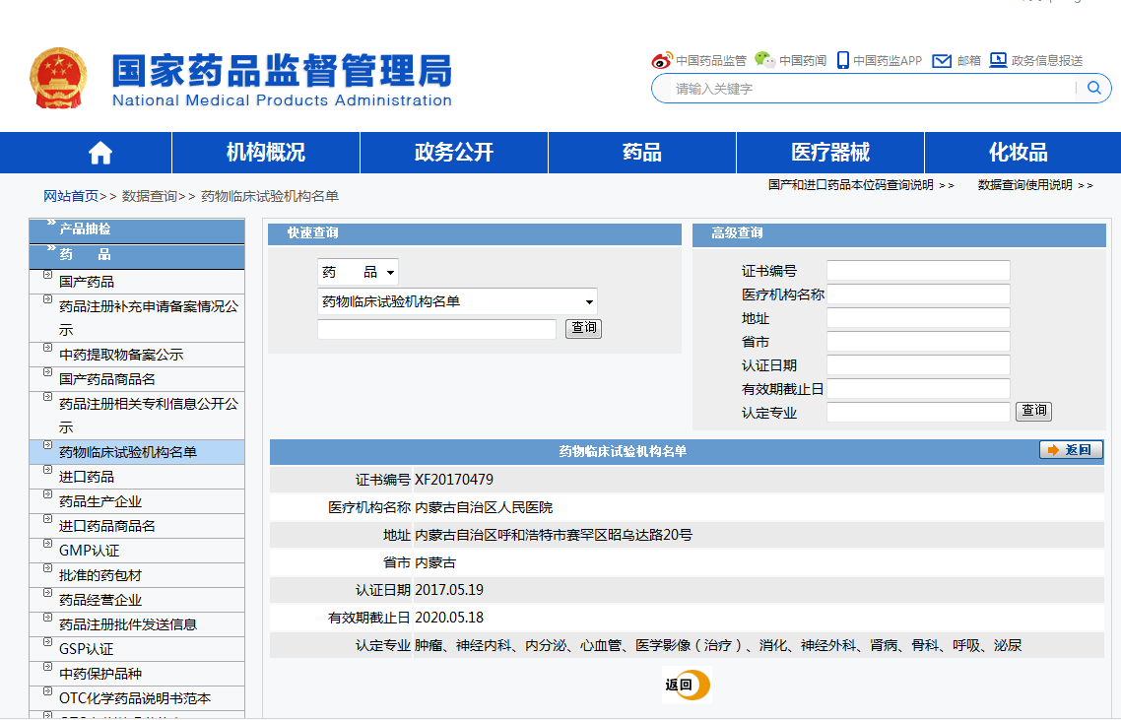The image size is (1121, 720).
Task: Click the expand icon beside 进口药品
Action: coord(48,470)
